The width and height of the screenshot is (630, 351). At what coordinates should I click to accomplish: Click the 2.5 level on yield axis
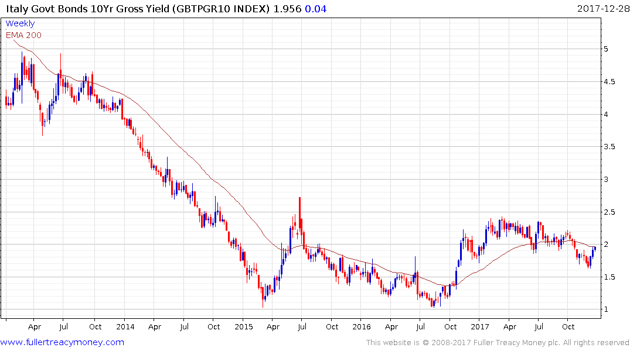609,212
